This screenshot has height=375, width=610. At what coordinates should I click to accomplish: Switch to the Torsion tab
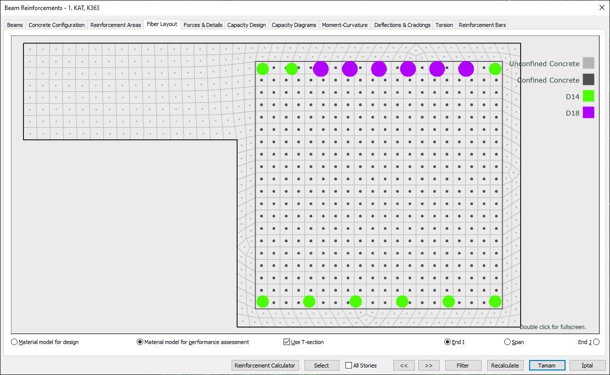pyautogui.click(x=444, y=24)
